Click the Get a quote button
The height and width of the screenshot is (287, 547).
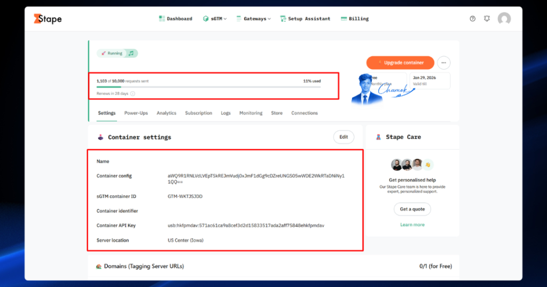tap(412, 209)
